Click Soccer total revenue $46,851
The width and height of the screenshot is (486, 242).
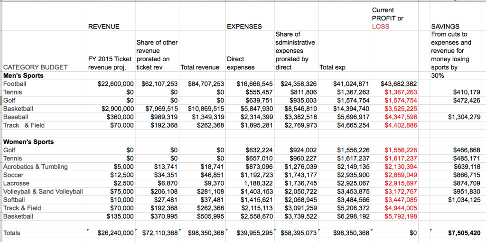pyautogui.click(x=213, y=175)
